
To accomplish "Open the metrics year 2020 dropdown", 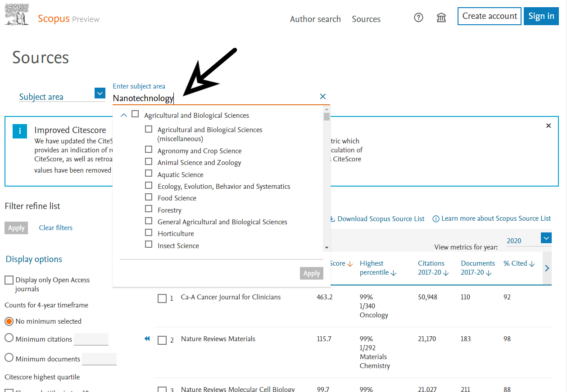I will click(546, 238).
